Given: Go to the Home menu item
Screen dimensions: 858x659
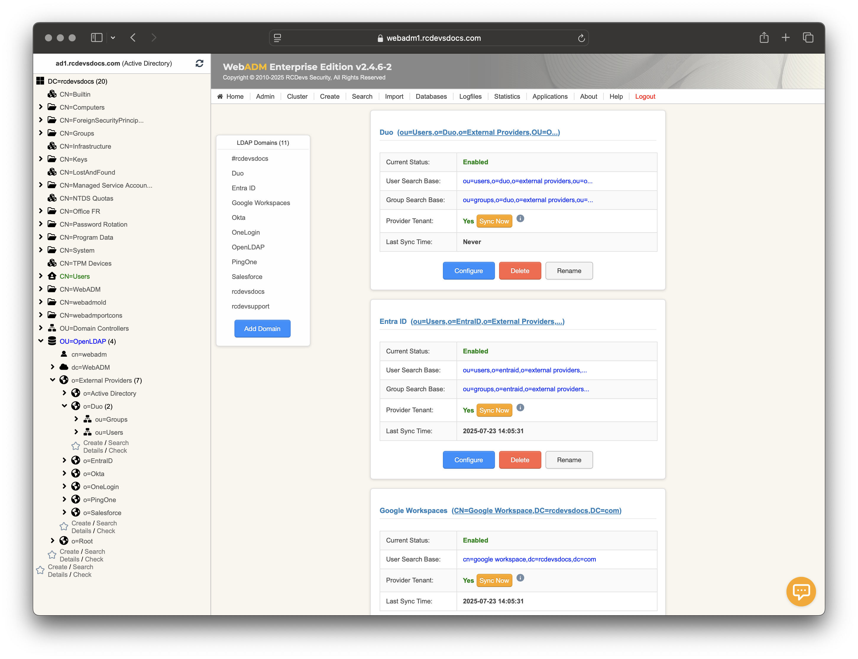Looking at the screenshot, I should [x=230, y=97].
